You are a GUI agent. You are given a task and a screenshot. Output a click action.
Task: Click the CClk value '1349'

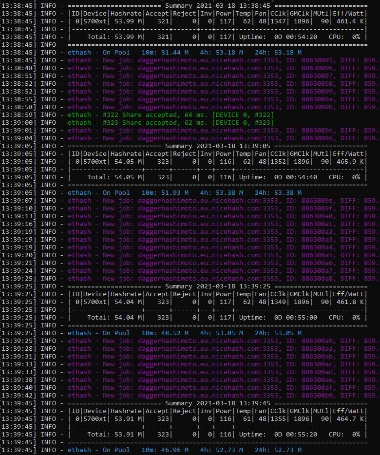[278, 302]
